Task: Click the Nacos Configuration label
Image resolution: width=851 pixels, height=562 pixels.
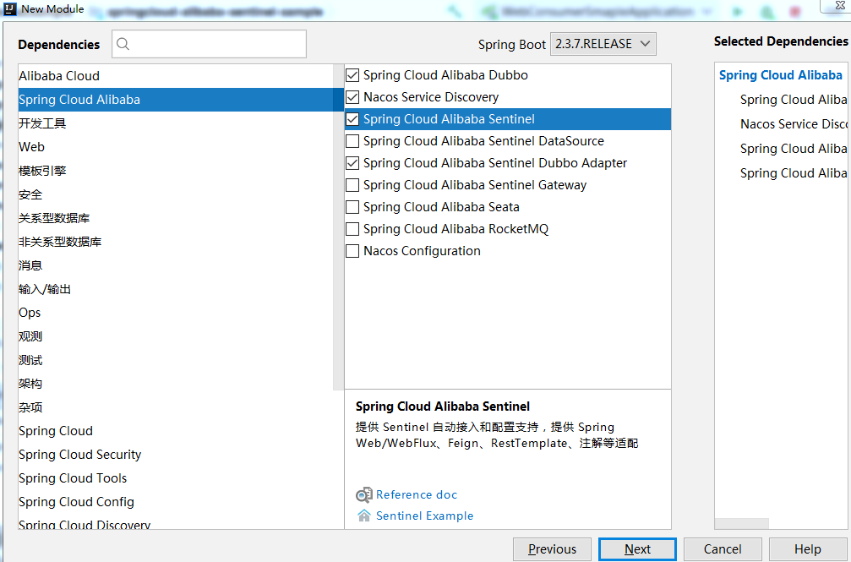Action: (x=422, y=251)
